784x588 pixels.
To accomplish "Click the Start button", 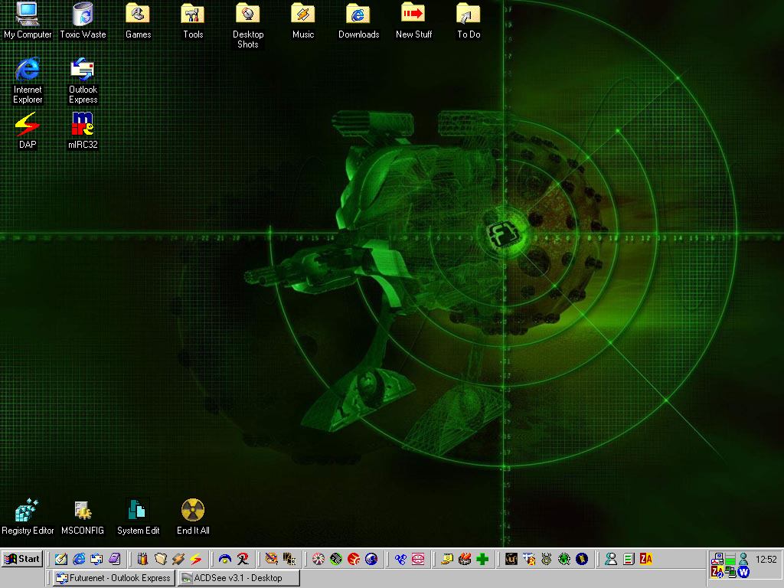I will click(x=22, y=559).
